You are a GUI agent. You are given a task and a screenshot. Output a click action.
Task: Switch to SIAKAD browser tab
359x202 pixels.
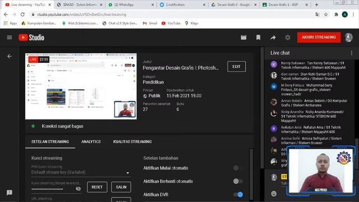point(80,4)
